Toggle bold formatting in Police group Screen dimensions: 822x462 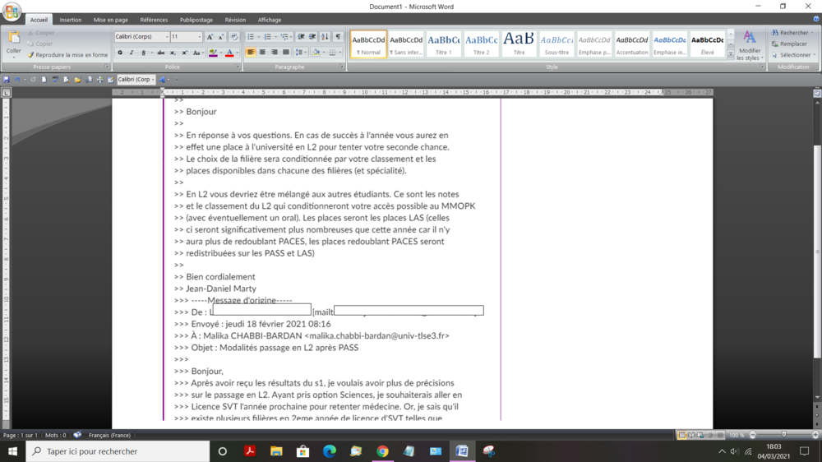(120, 53)
